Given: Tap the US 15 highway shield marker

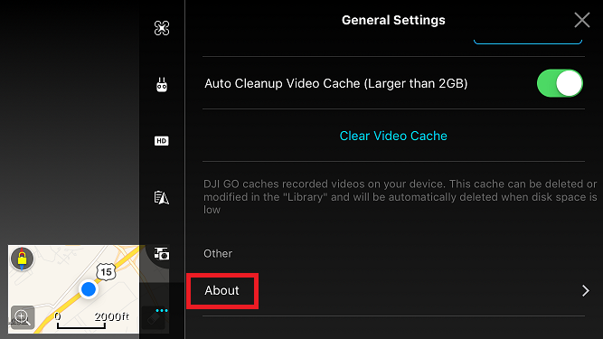Looking at the screenshot, I should point(106,272).
